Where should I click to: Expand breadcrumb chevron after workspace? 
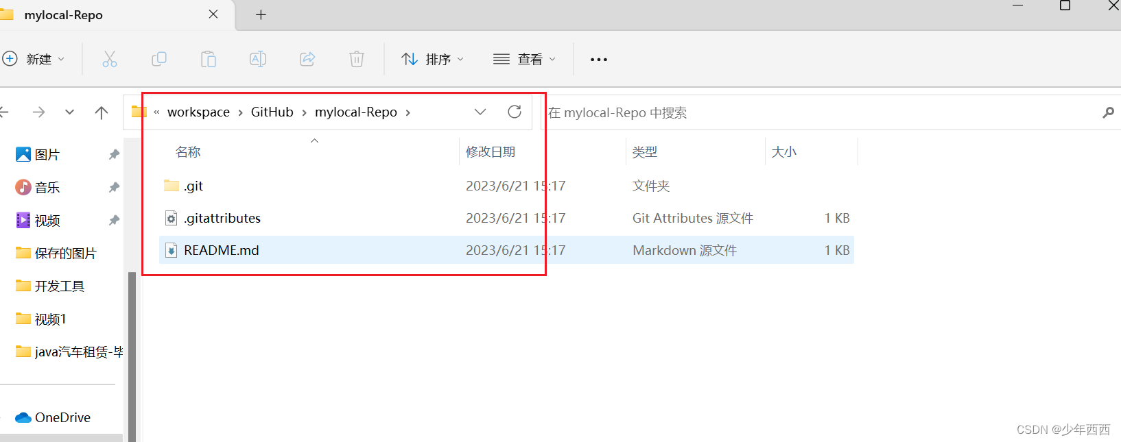click(240, 113)
